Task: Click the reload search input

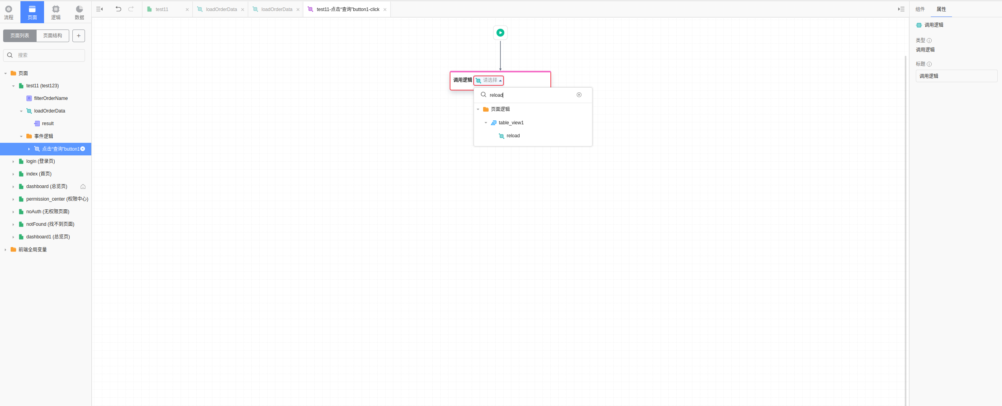Action: pos(531,95)
